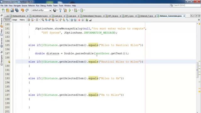Switch to the DistanceS_T.java tab
This screenshot has width=201, height=113.
pos(146,16)
